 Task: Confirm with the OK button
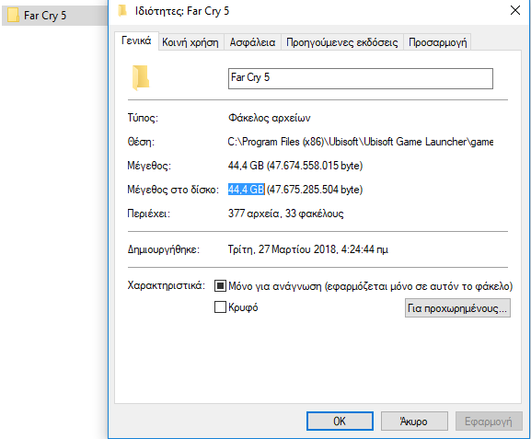[x=340, y=421]
